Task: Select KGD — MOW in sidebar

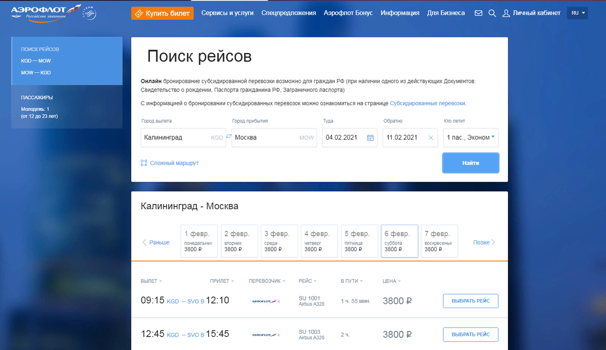Action: (36, 61)
